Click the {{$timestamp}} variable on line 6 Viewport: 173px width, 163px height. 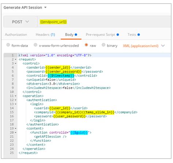coord(61,76)
